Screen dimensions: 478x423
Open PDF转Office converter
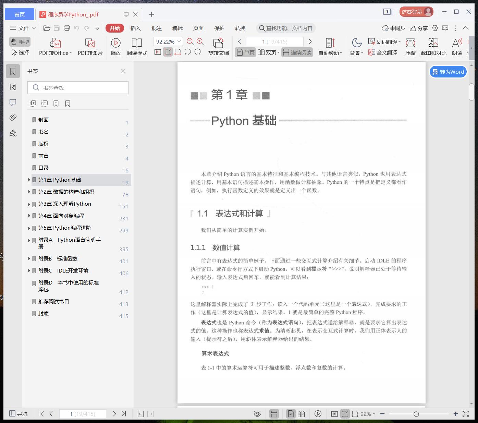(x=55, y=47)
